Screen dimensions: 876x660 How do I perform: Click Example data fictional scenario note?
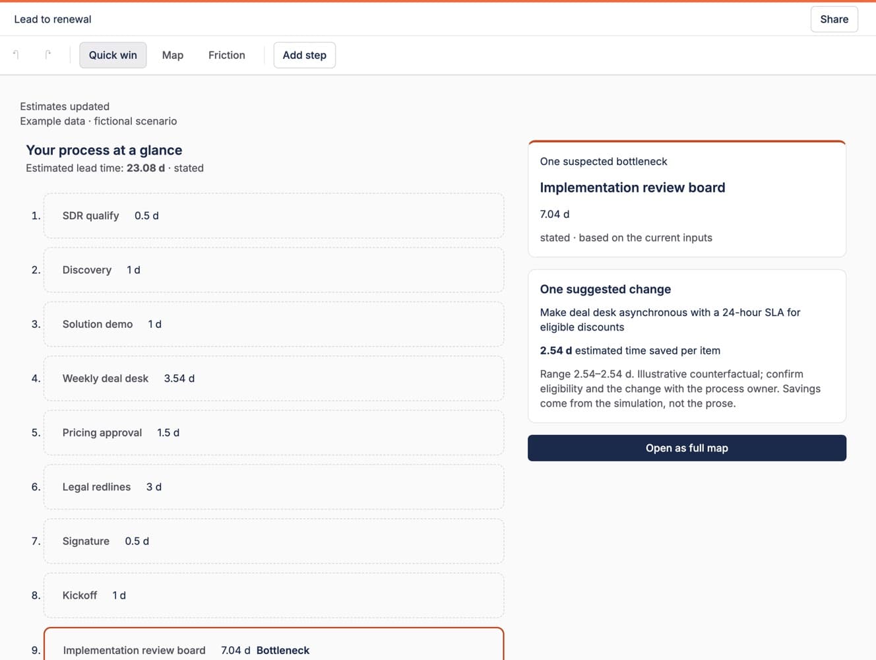tap(98, 121)
